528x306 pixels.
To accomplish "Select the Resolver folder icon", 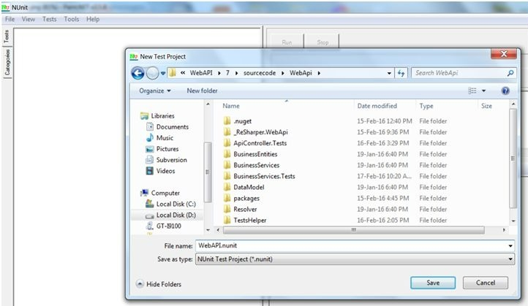I will [227, 209].
